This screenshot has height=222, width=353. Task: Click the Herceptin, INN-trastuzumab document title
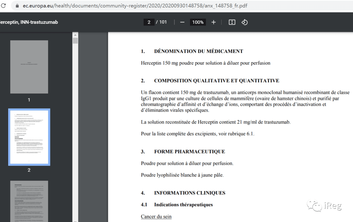point(29,22)
